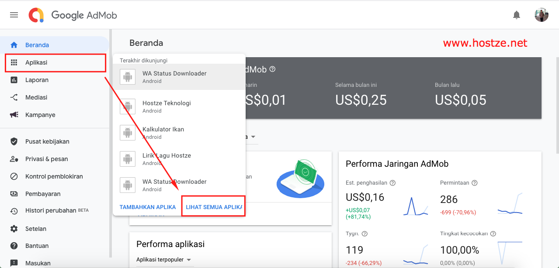Select Kalkulator Ikan app
Viewport: 559px width, 268px height.
point(179,133)
